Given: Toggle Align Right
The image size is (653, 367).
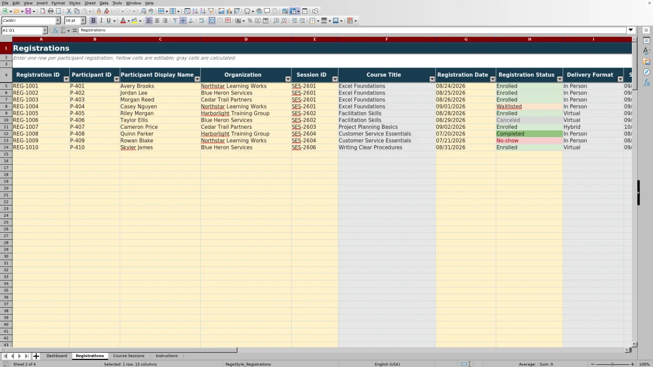Looking at the screenshot, I should tap(165, 21).
